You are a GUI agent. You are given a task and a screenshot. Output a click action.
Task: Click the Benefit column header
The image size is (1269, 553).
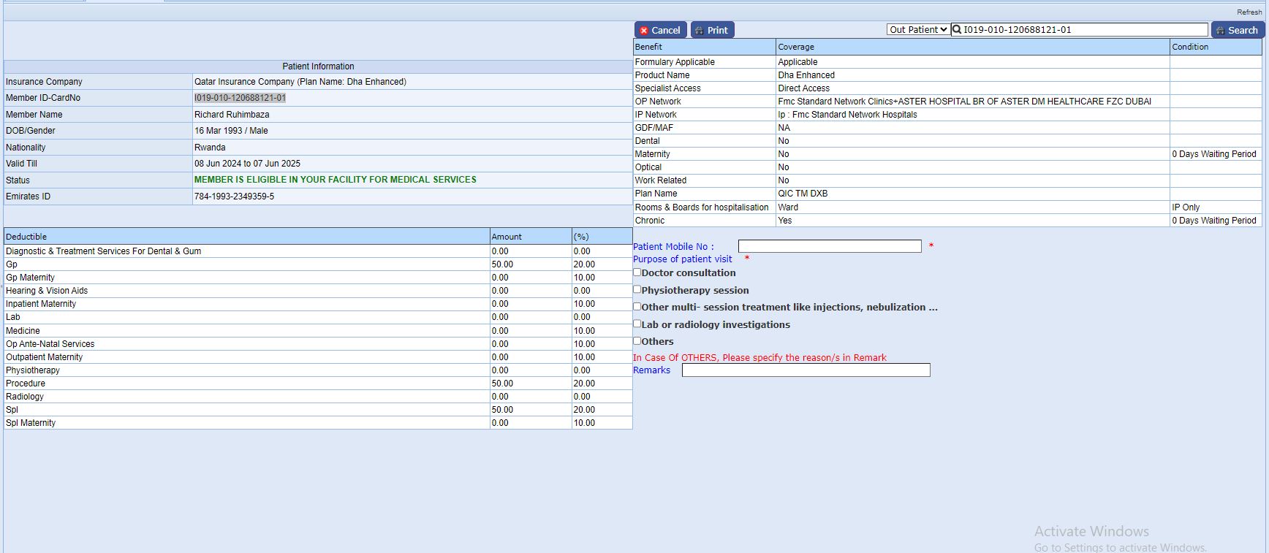648,47
